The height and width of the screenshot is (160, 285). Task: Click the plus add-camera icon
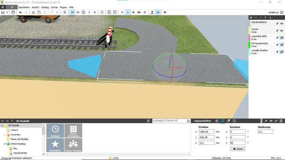pos(95,13)
